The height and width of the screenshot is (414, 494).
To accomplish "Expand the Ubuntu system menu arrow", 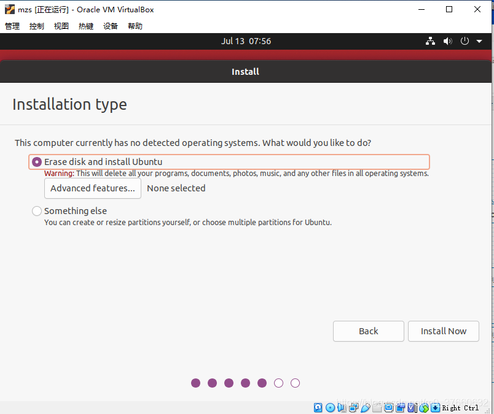I will (x=479, y=41).
